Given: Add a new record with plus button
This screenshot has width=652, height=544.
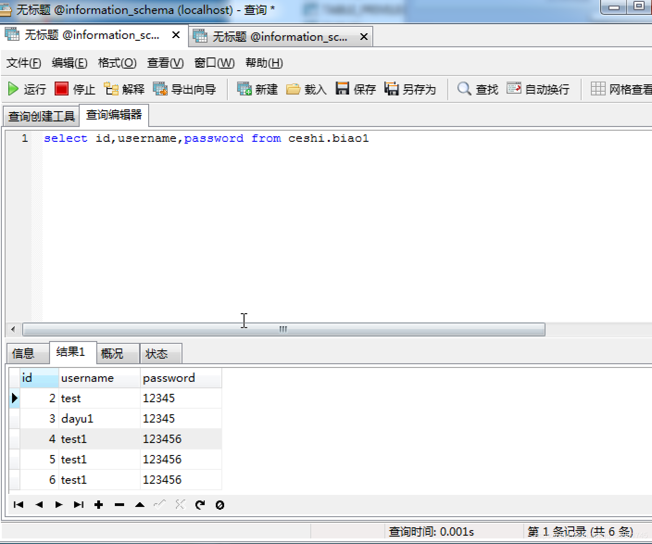Looking at the screenshot, I should pos(99,505).
